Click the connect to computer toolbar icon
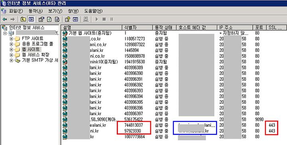The width and height of the screenshot is (287, 145). pyautogui.click(x=86, y=19)
